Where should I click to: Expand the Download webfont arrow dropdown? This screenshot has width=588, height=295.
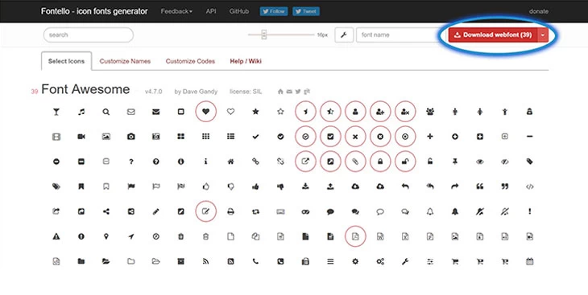(x=543, y=35)
